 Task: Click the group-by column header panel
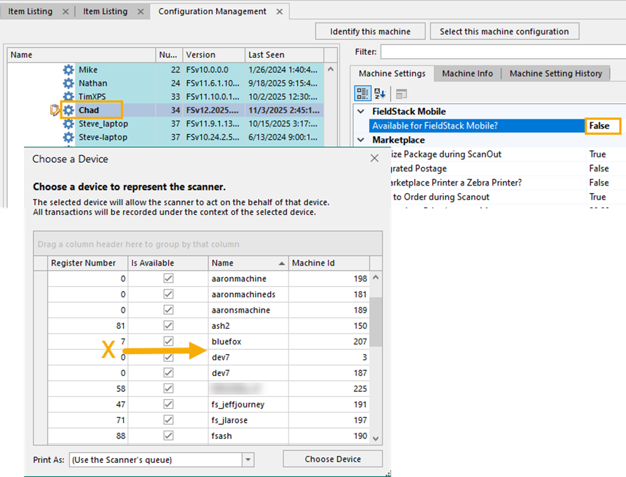[x=207, y=244]
